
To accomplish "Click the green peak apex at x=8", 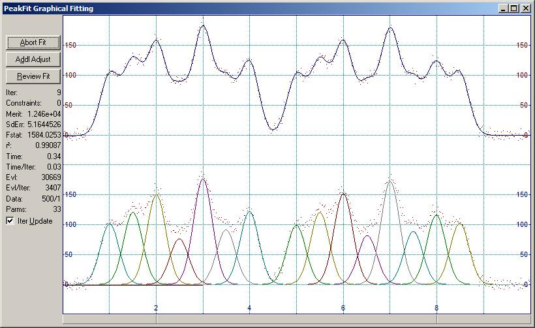I will coord(436,215).
